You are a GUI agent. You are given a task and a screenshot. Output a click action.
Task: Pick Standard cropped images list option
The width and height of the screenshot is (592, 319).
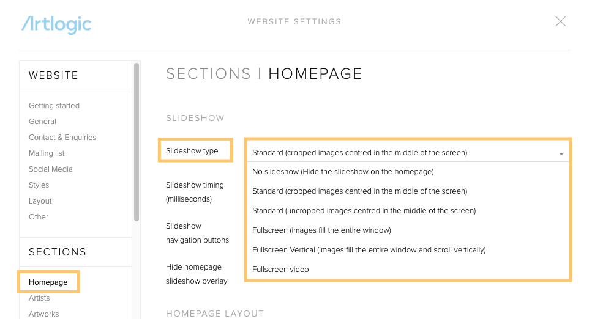tap(360, 191)
